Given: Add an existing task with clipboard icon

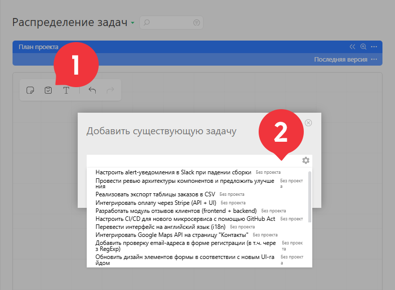Looking at the screenshot, I should [48, 90].
